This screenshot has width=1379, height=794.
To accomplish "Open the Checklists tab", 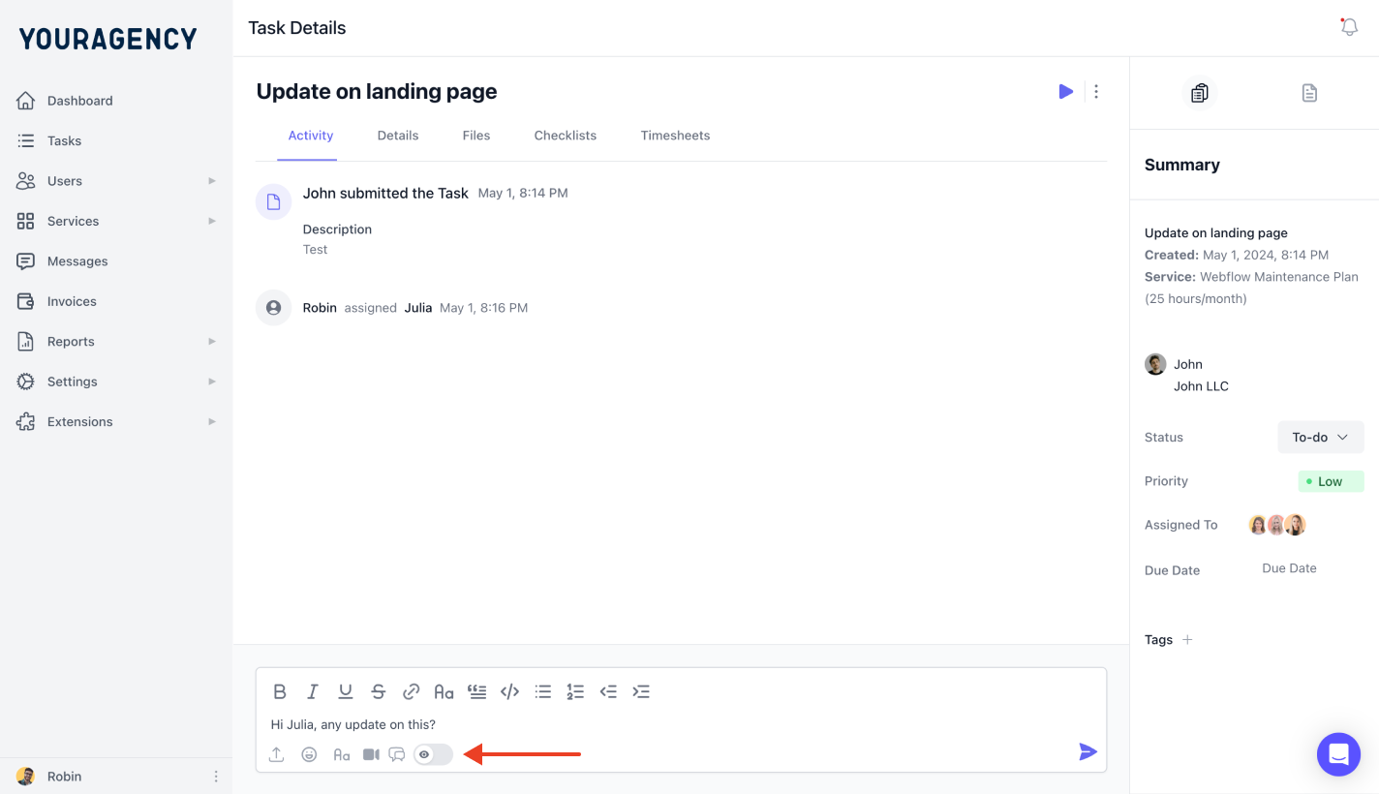I will click(x=566, y=136).
